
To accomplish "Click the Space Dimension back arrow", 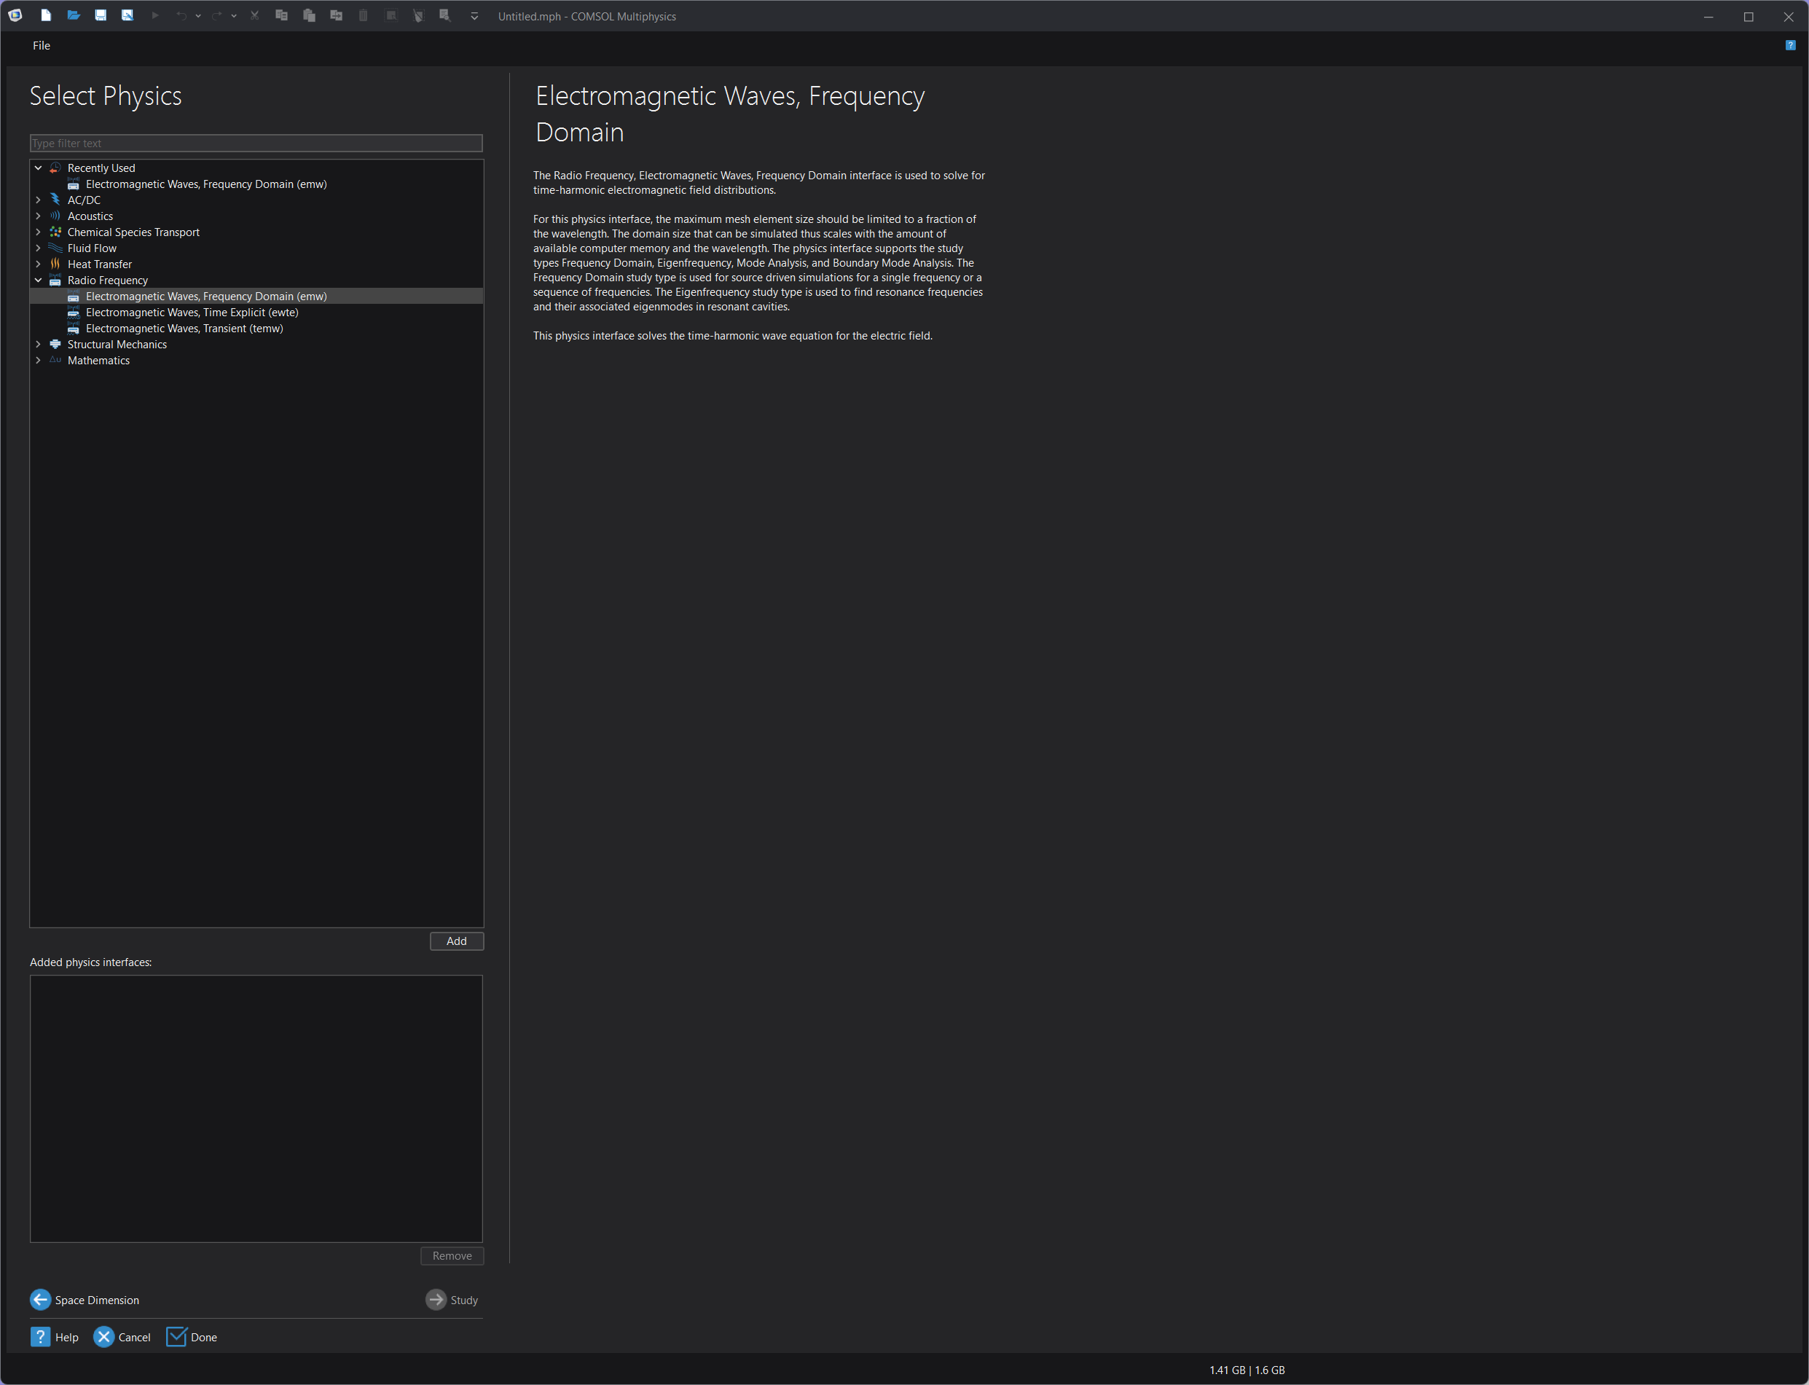I will click(40, 1299).
